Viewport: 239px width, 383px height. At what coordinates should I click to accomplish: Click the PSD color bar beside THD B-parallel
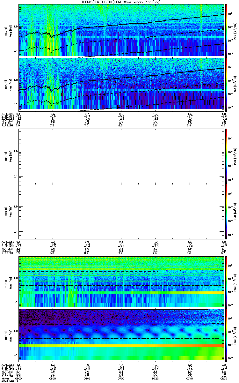coord(226,212)
